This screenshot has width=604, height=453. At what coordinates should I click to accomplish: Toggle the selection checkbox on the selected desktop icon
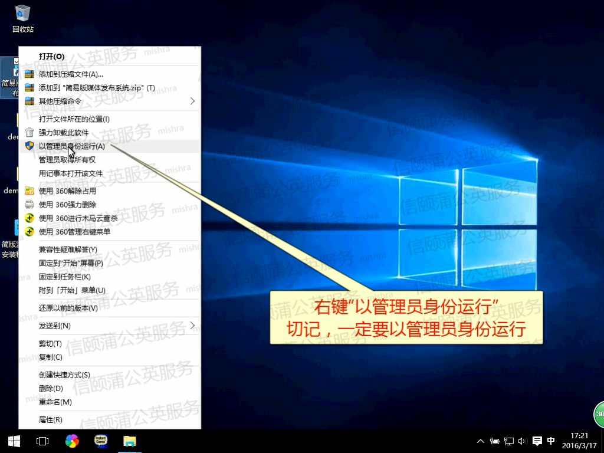tap(17, 61)
